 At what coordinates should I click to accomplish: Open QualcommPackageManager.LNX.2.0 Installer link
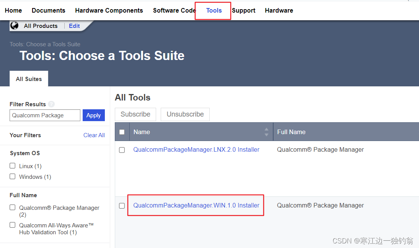(x=196, y=149)
